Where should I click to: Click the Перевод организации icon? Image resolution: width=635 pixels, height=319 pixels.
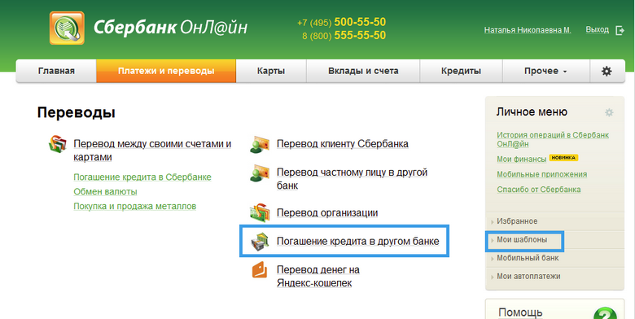pos(260,213)
